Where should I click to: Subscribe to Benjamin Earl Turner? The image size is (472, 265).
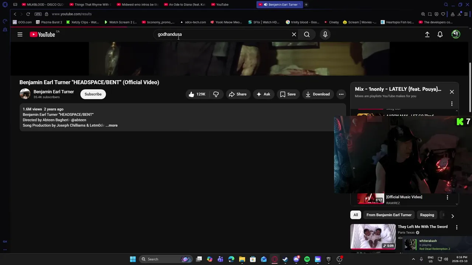pyautogui.click(x=93, y=94)
